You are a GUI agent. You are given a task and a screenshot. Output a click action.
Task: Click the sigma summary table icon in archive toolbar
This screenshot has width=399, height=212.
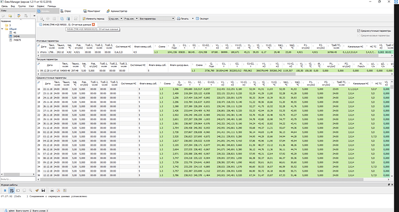tap(68, 18)
